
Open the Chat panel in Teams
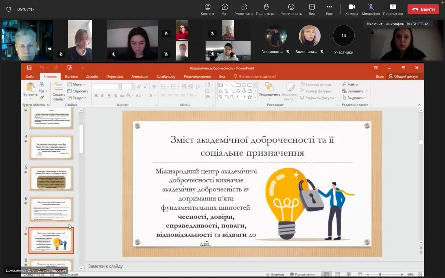point(225,7)
